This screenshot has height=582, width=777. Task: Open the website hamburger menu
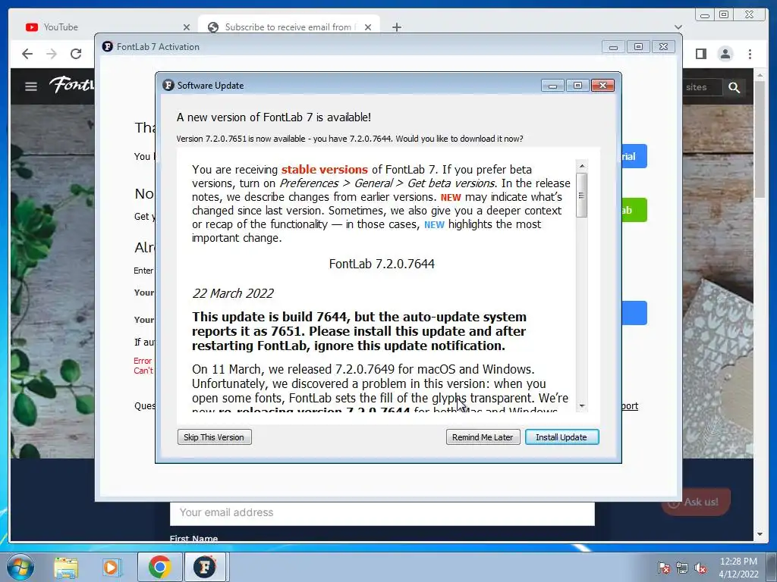[x=30, y=86]
